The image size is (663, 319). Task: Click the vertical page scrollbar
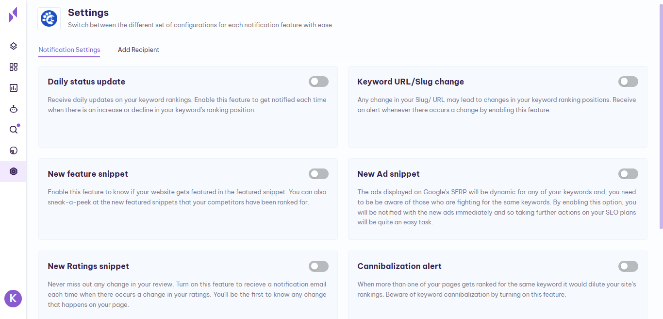(x=661, y=117)
